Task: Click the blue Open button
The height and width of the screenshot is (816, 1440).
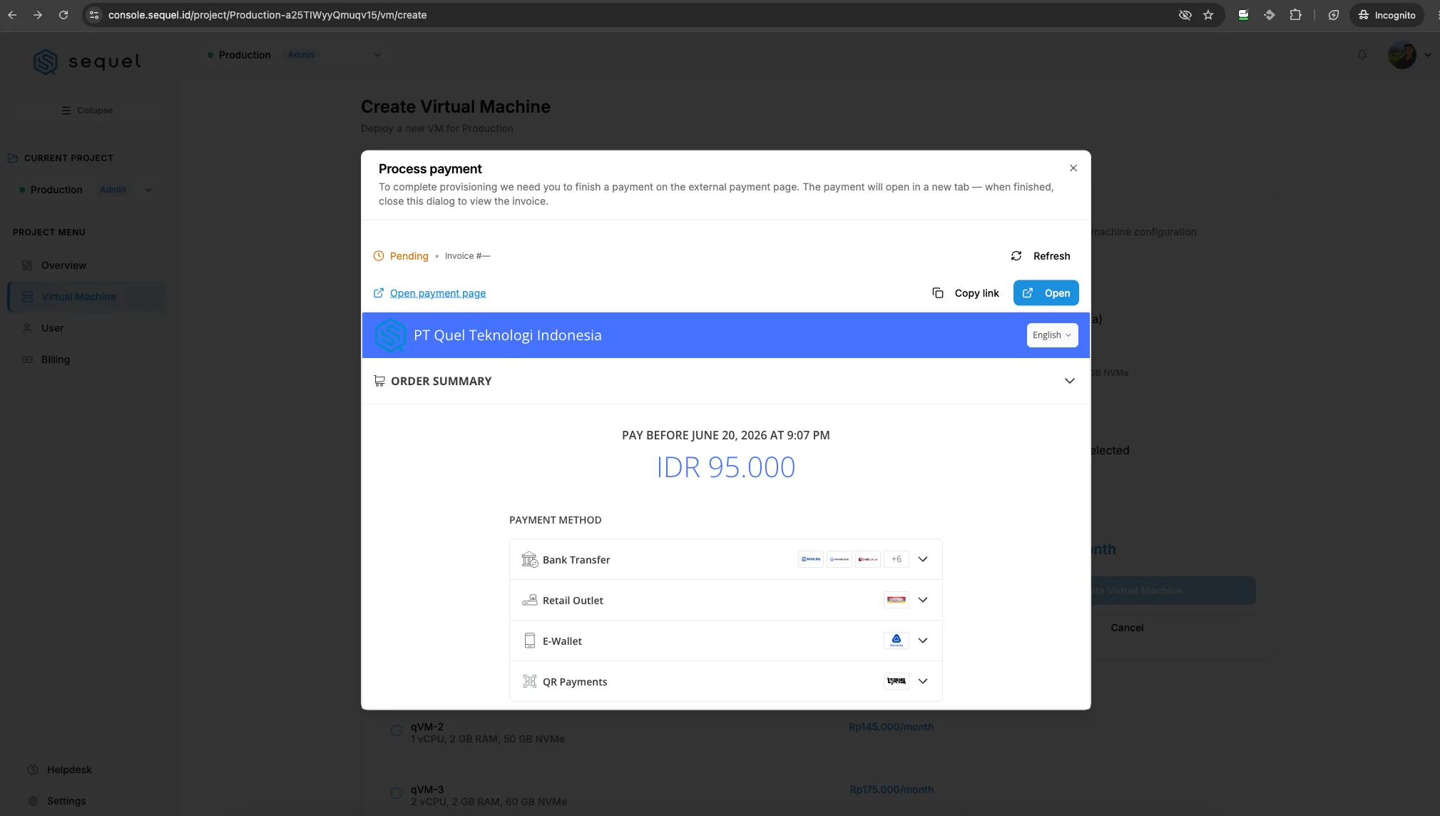Action: click(1046, 293)
